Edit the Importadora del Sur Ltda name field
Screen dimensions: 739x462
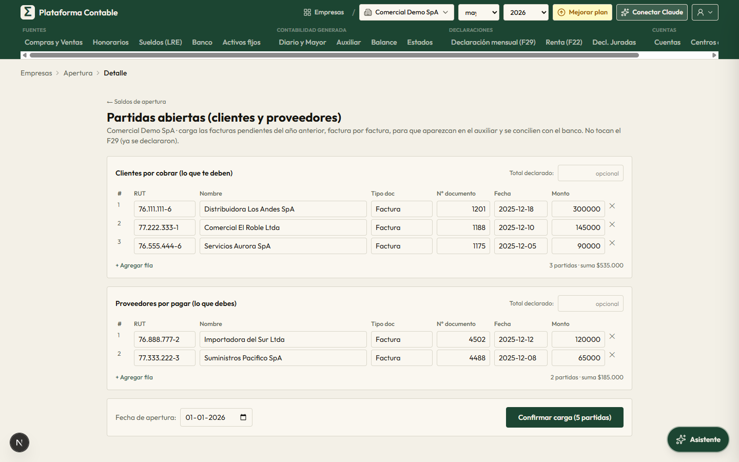coord(283,339)
